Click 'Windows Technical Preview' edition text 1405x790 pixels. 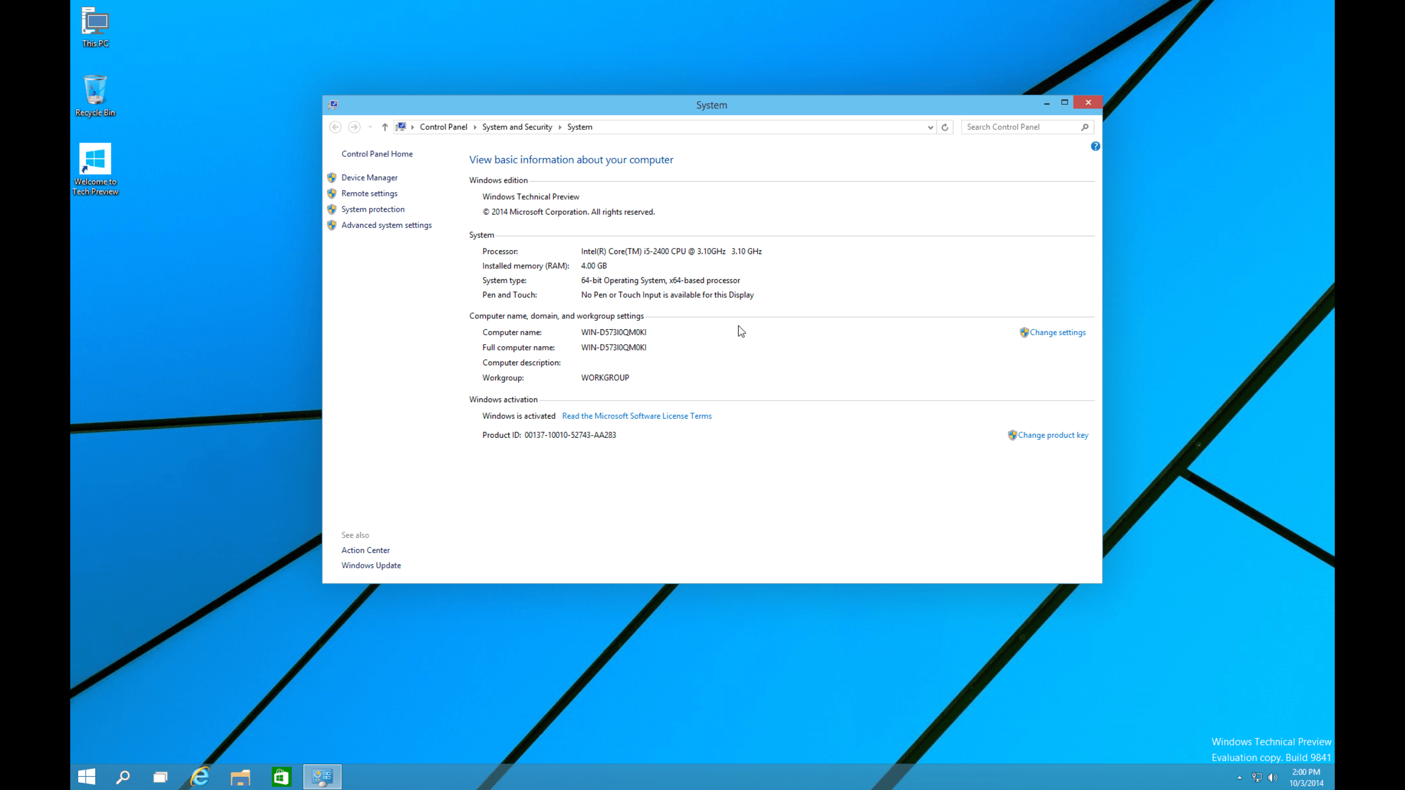click(531, 197)
